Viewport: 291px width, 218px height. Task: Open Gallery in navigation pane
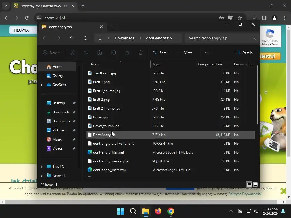(58, 76)
